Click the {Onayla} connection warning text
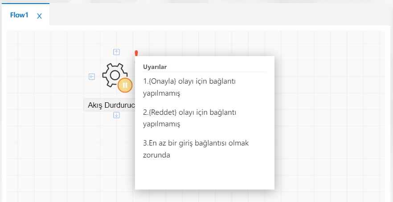Screen dimensions: 393x202 click(x=189, y=87)
